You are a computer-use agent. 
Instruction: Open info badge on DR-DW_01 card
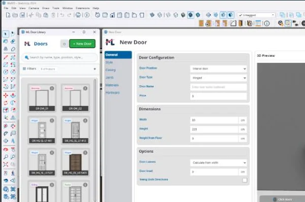[x=52, y=88]
